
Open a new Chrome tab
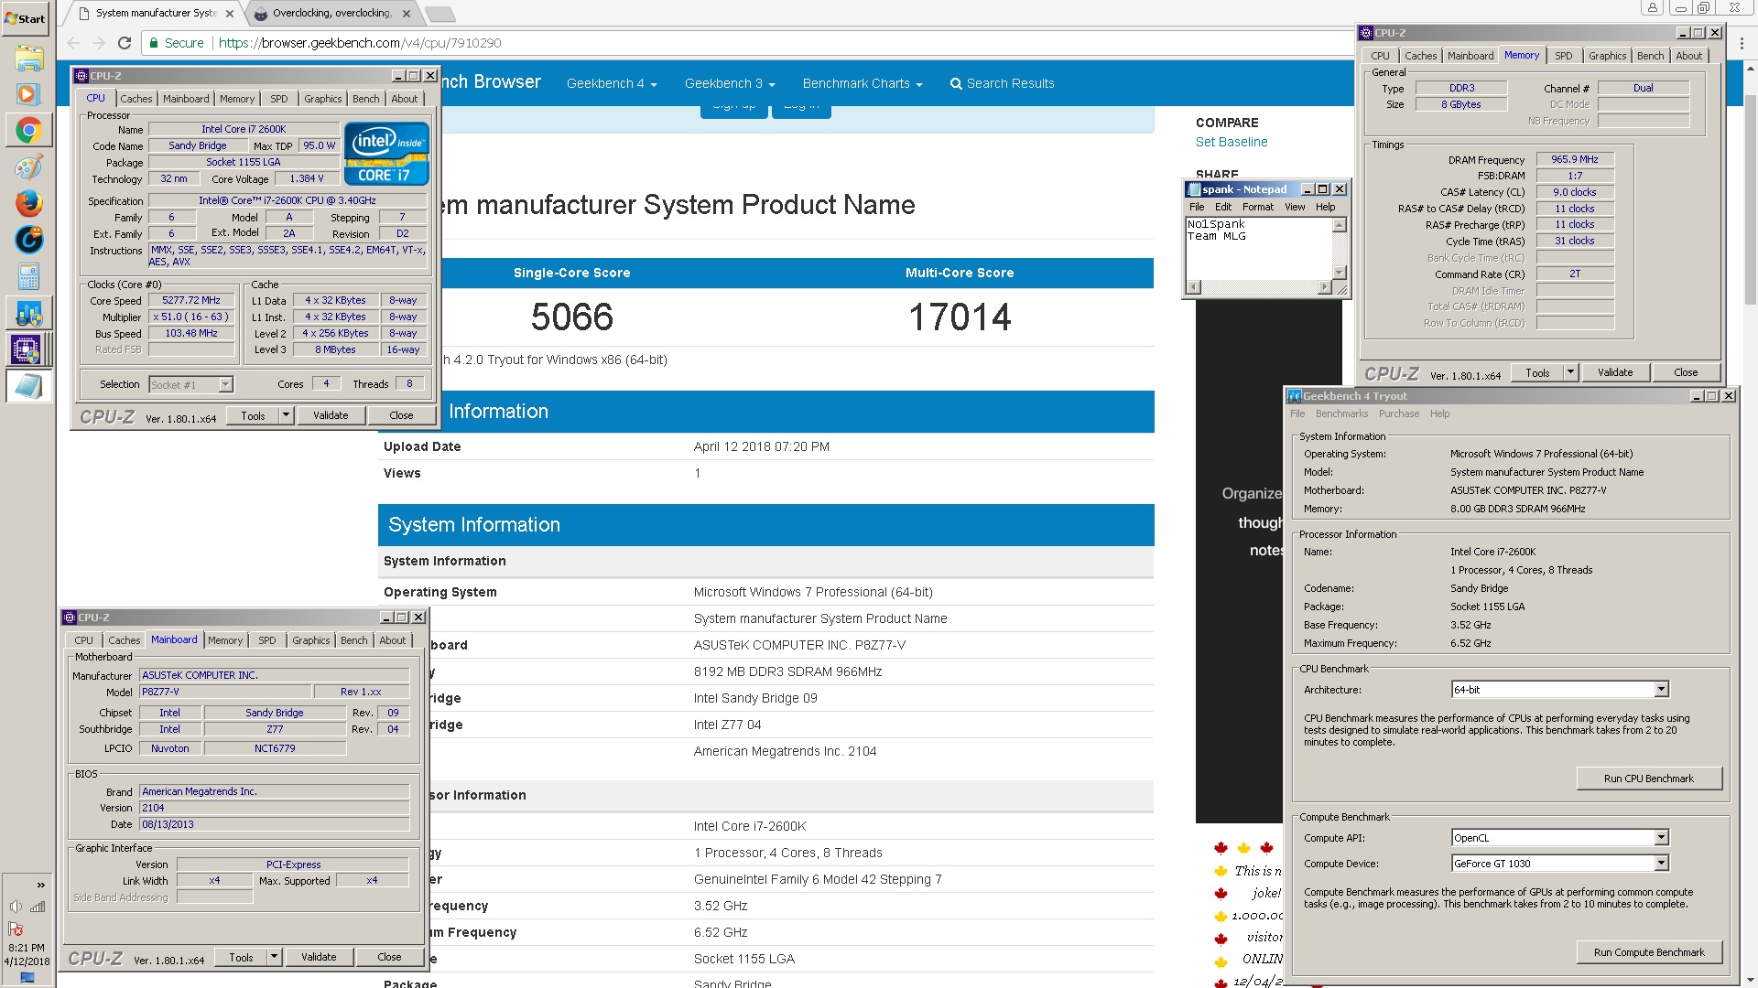440,14
